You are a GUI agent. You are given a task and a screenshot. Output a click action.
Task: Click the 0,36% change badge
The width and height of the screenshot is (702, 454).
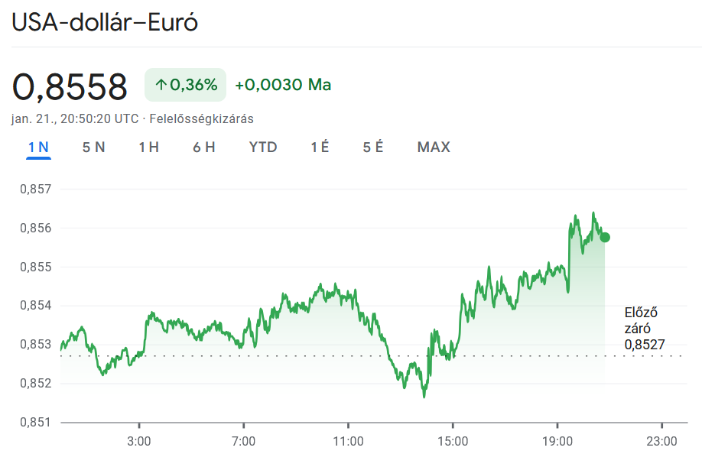click(x=186, y=85)
